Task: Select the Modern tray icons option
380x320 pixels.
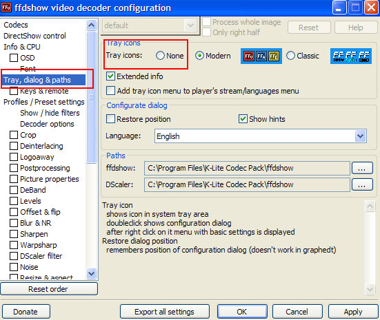Action: (199, 56)
